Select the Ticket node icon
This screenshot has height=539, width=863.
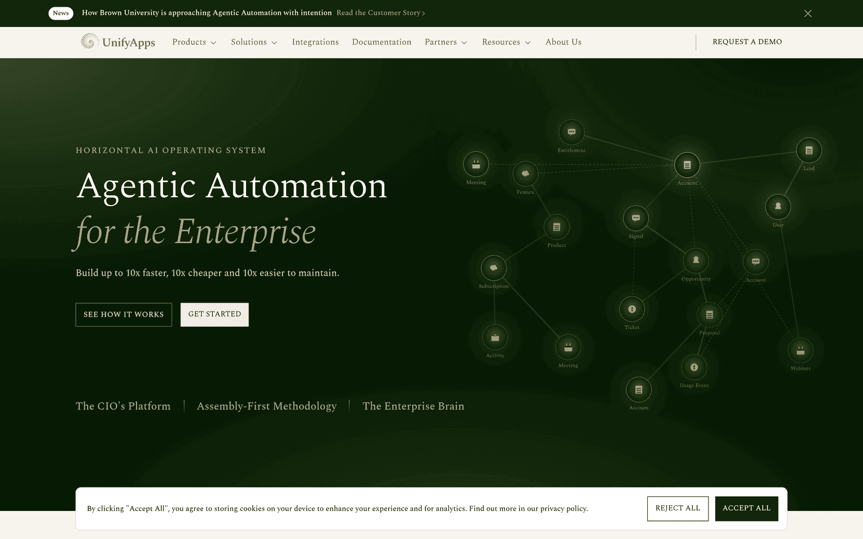(632, 309)
